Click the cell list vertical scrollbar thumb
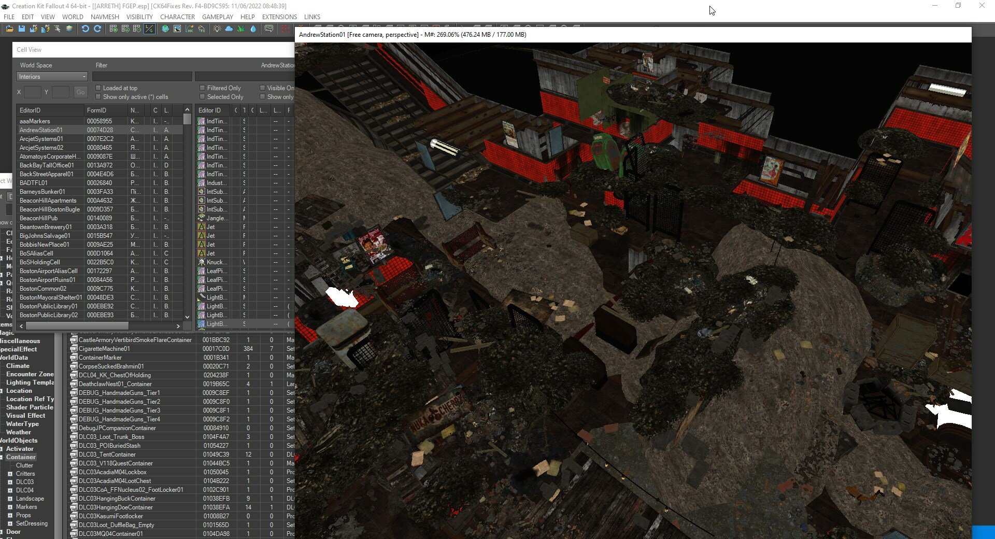 point(187,120)
